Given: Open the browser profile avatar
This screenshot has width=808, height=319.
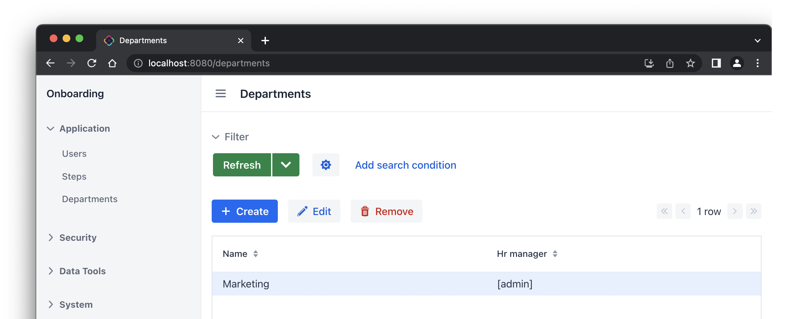Looking at the screenshot, I should [x=737, y=63].
